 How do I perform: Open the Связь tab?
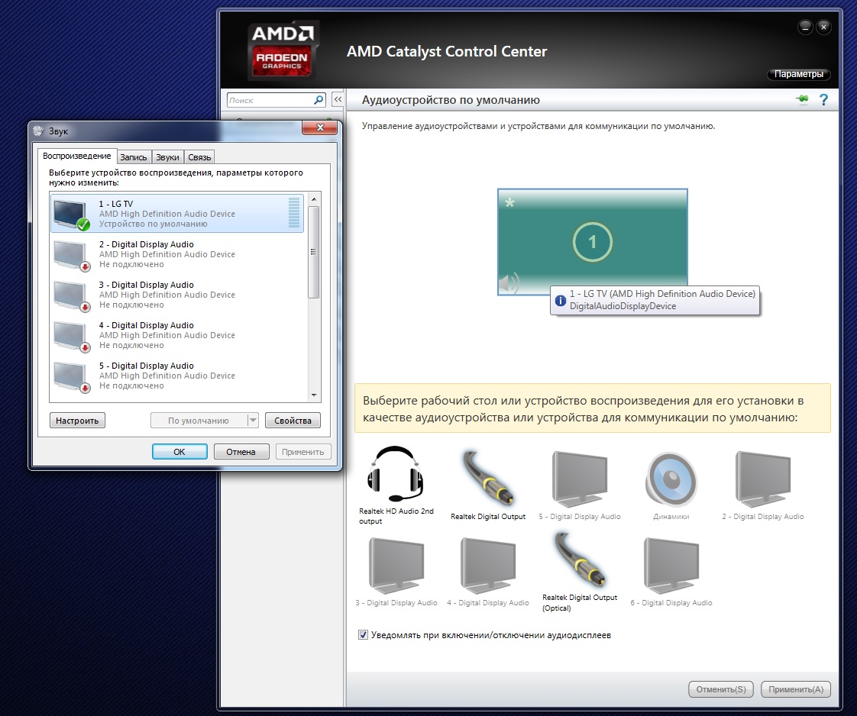(199, 157)
